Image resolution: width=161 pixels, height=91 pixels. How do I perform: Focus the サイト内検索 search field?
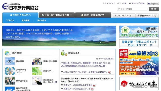pyautogui.click(x=132, y=9)
